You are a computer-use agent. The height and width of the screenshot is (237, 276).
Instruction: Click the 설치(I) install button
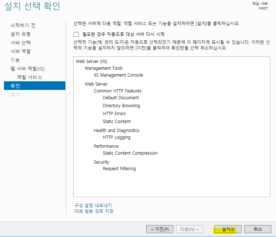pyautogui.click(x=228, y=229)
